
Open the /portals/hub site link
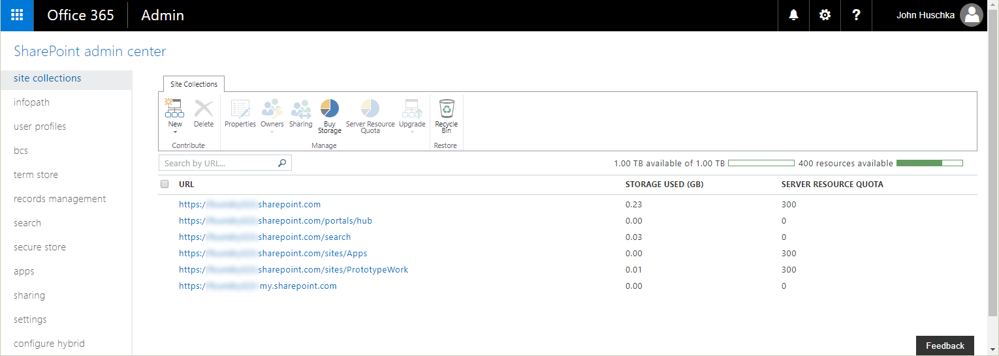276,221
